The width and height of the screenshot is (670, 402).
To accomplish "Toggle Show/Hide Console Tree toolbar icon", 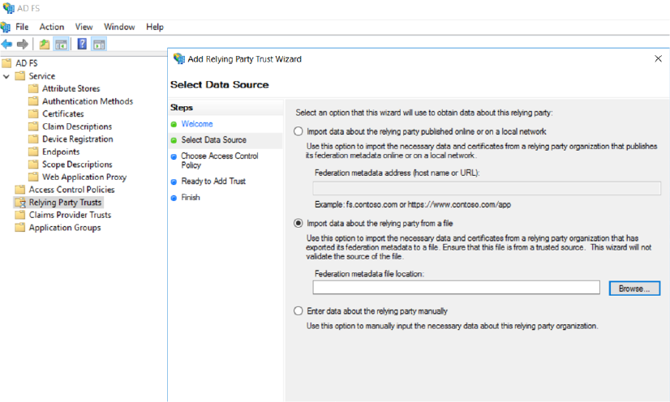I will pos(61,44).
